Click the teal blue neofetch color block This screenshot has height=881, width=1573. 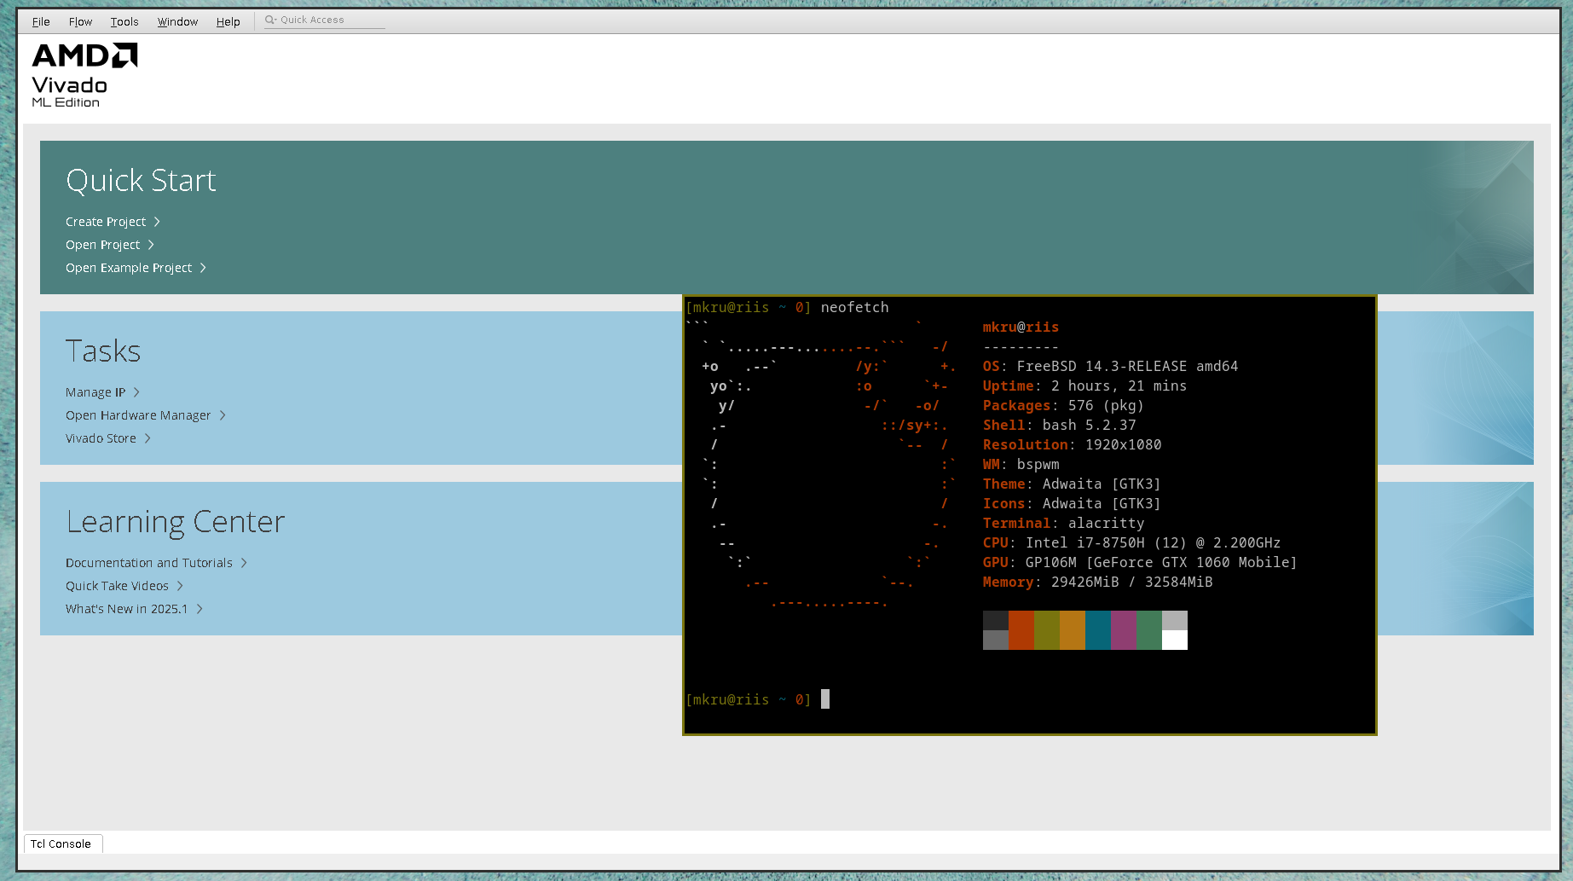click(x=1098, y=630)
